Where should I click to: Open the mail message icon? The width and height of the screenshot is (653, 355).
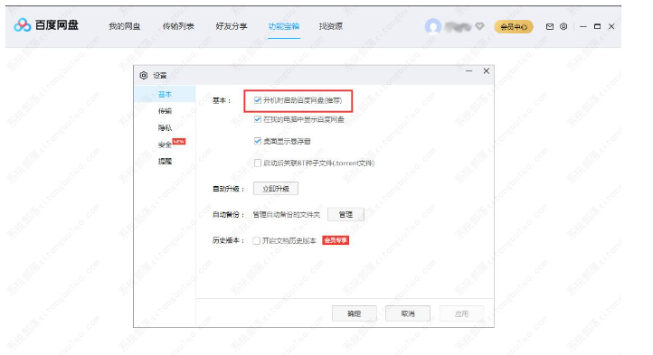(550, 26)
